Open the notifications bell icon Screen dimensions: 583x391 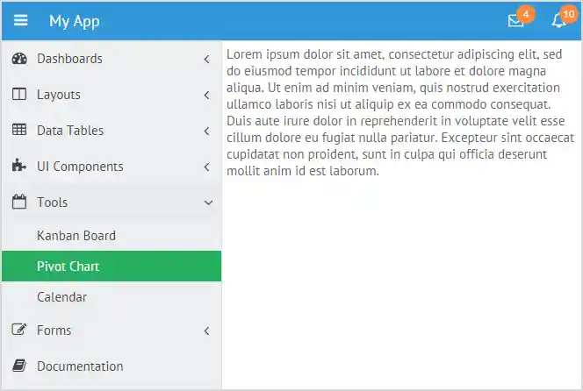coord(558,21)
